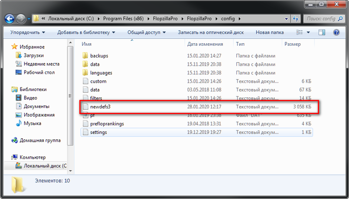
Task: Click the Загрузки folder icon
Action: pos(18,55)
